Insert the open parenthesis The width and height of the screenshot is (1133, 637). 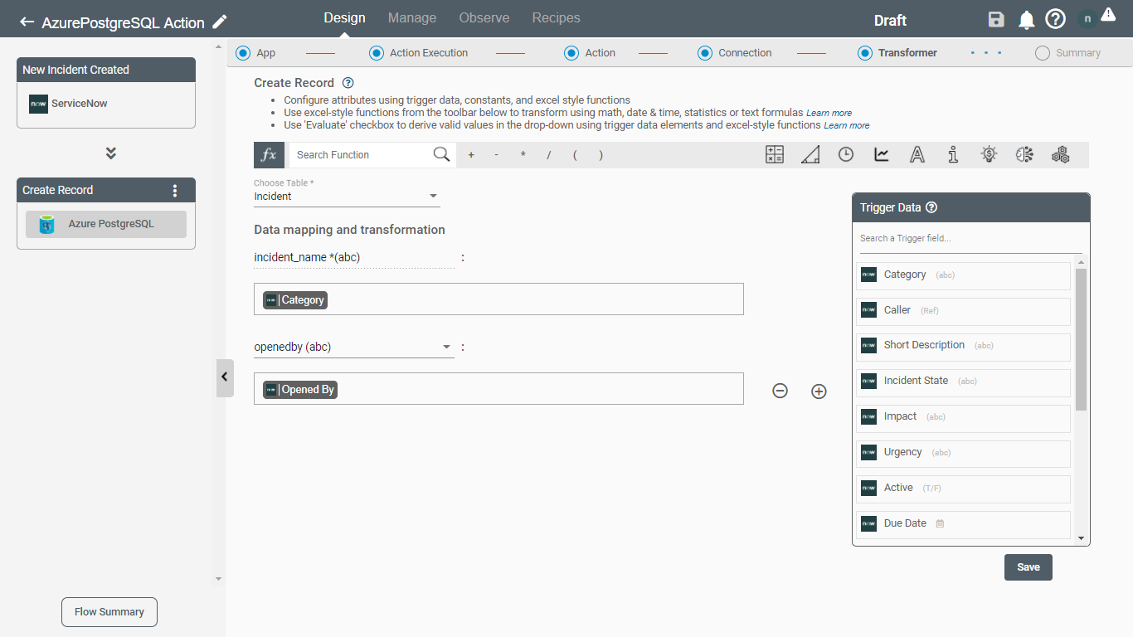coord(575,155)
